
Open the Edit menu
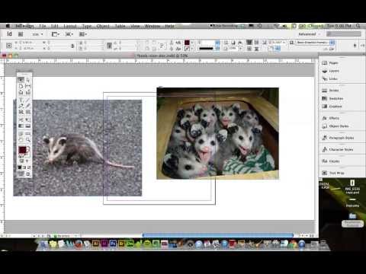point(55,26)
